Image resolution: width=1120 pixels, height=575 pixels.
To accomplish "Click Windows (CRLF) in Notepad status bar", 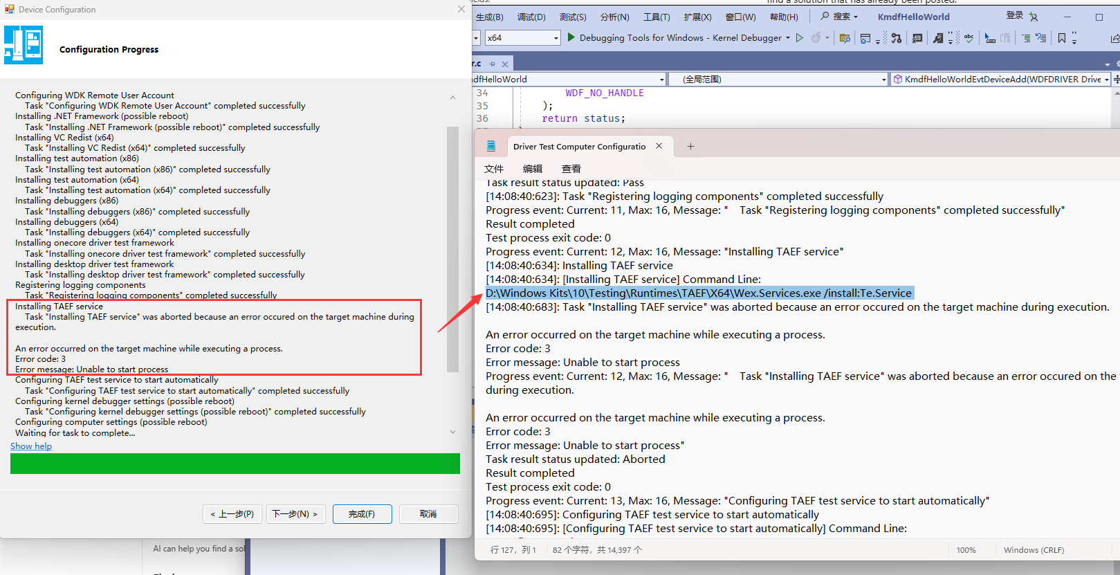I will coord(1034,550).
